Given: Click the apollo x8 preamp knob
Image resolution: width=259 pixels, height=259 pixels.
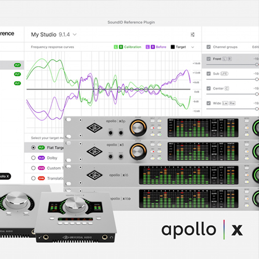Looking at the screenshot, I should coord(138,151).
